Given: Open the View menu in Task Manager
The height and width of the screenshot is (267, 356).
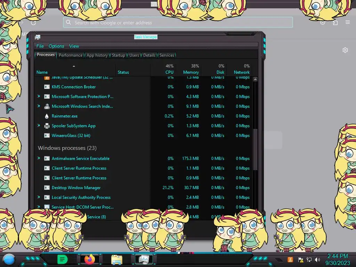Looking at the screenshot, I should (x=74, y=46).
